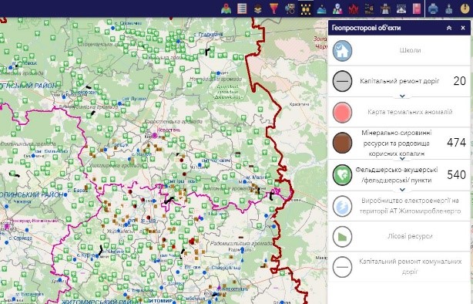Toggle Капітальний ремонт доріг layer
This screenshot has width=473, height=304.
pos(342,81)
